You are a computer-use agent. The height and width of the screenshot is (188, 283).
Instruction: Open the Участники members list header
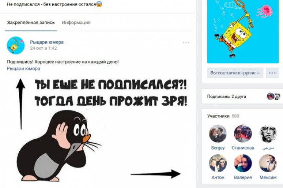tap(223, 116)
